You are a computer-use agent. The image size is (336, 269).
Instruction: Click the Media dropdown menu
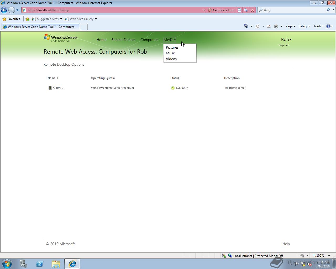pos(170,40)
